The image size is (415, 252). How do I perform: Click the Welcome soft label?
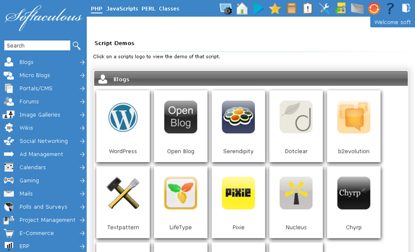coord(392,22)
